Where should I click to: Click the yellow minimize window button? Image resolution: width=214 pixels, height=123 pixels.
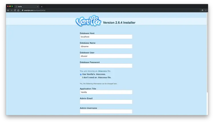[10, 6]
